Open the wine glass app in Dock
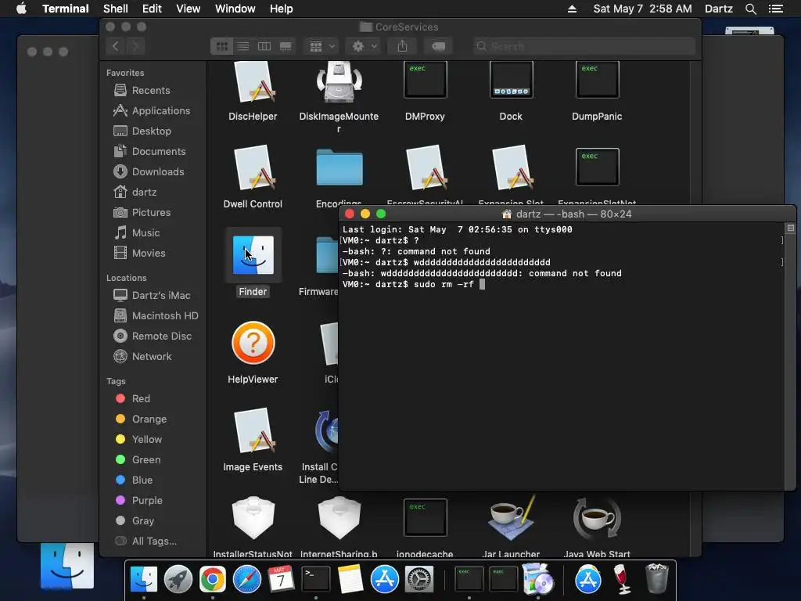This screenshot has width=801, height=601. coord(622,579)
